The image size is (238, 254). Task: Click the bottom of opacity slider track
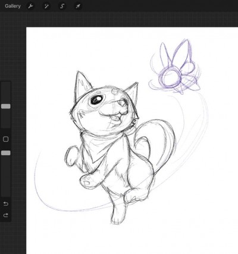pos(6,195)
